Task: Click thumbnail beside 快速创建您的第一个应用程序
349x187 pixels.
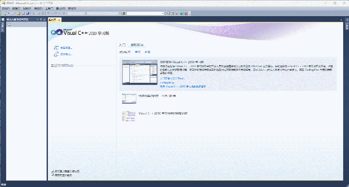Action: 129,99
